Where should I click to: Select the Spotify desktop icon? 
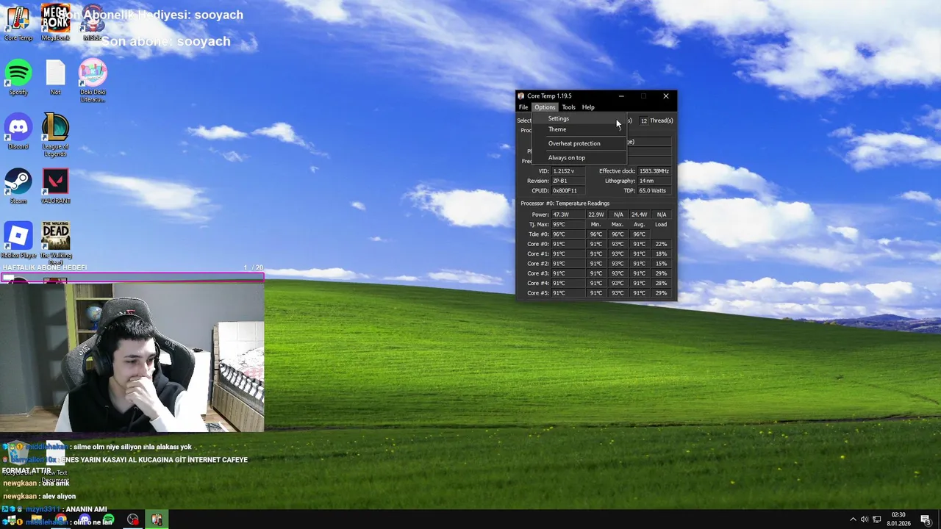[x=18, y=77]
